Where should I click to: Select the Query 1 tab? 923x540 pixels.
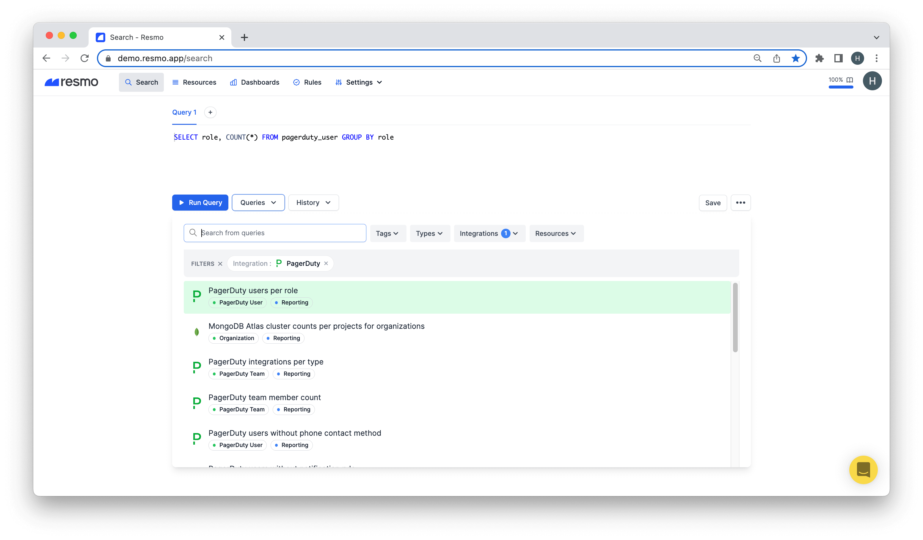click(x=184, y=112)
